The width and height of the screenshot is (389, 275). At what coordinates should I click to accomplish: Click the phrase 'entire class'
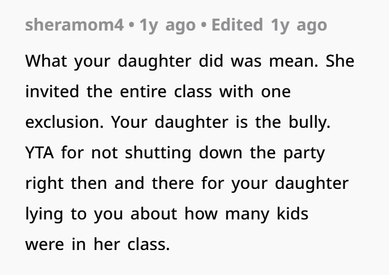[x=166, y=91]
